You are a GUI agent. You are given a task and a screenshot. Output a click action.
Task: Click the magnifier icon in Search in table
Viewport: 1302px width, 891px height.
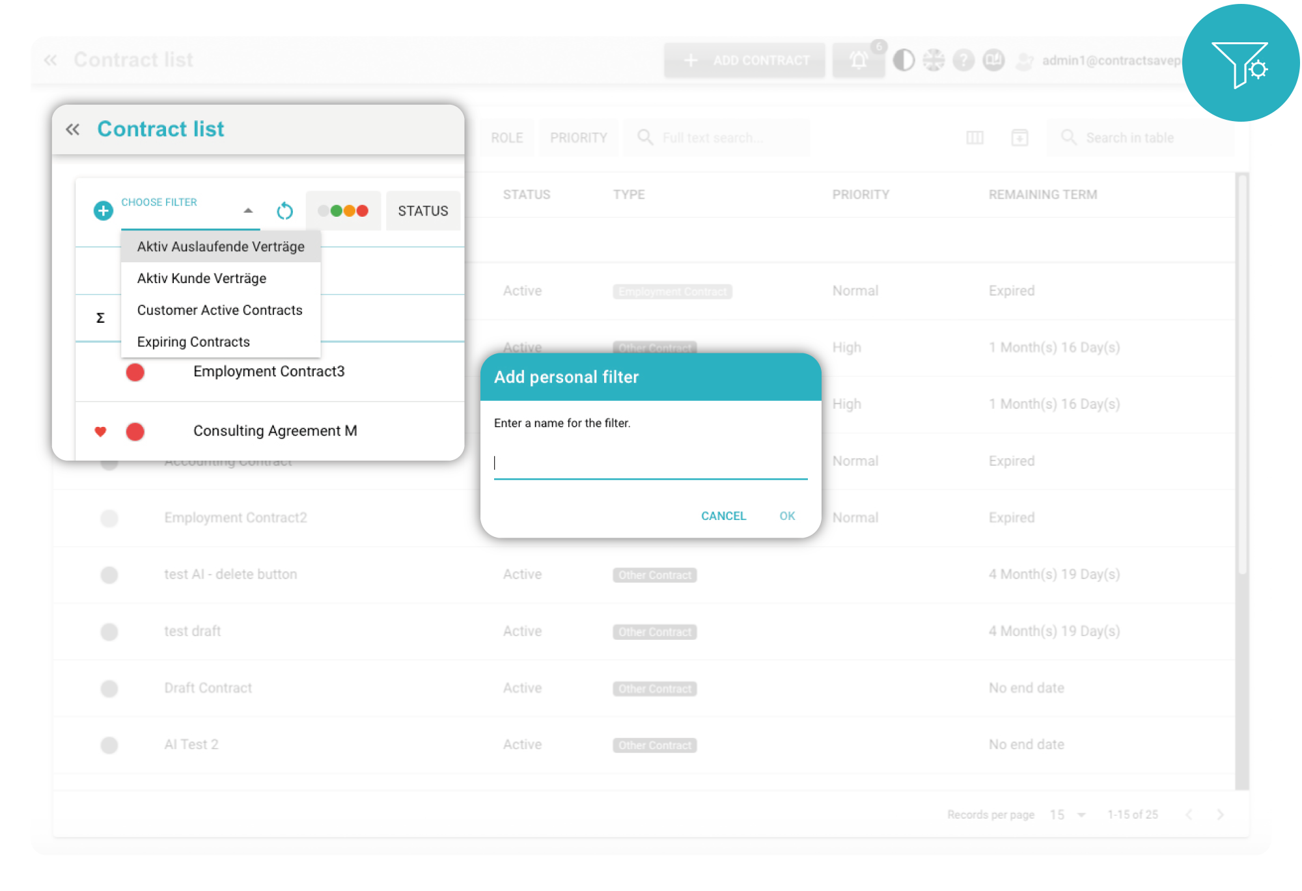click(x=1068, y=137)
